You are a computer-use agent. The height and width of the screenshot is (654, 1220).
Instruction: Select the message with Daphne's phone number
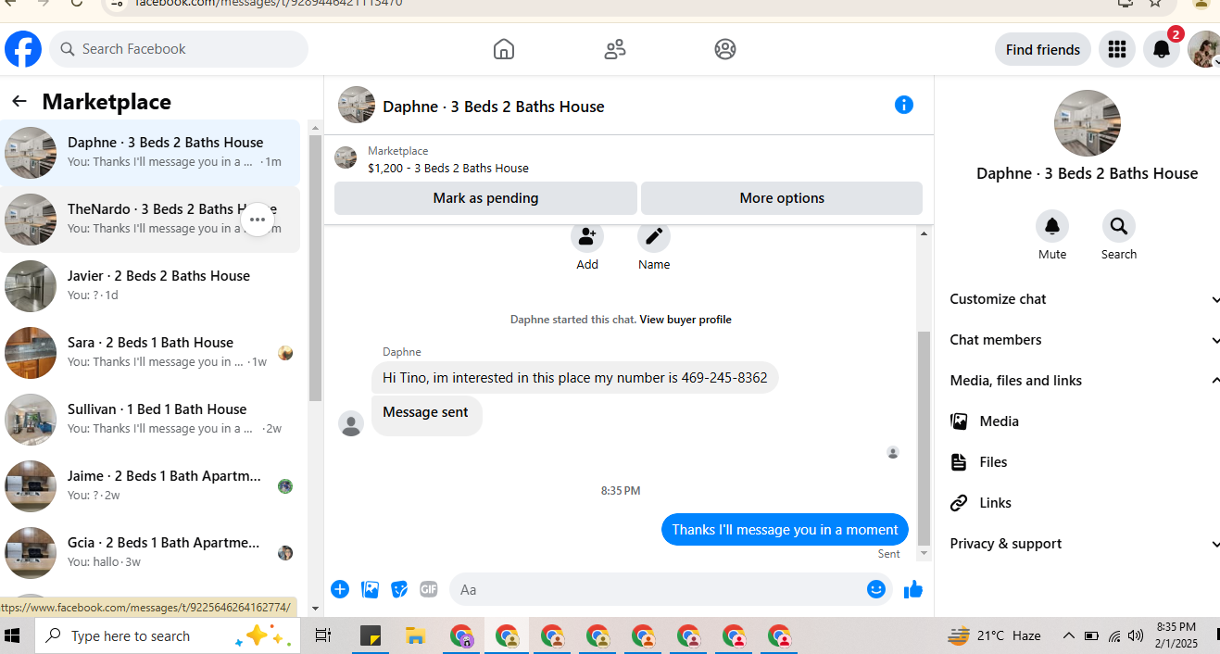pyautogui.click(x=575, y=378)
